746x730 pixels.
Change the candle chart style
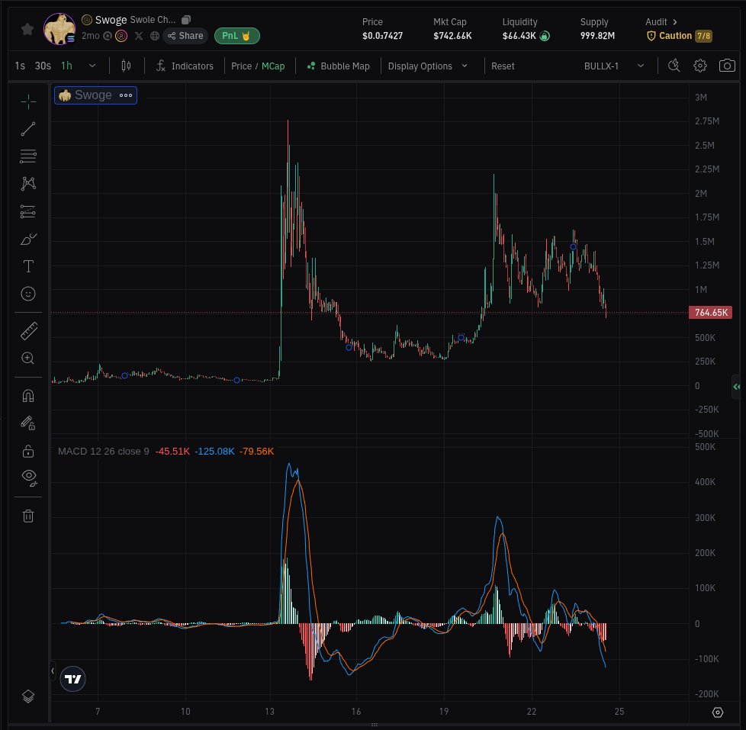click(126, 66)
